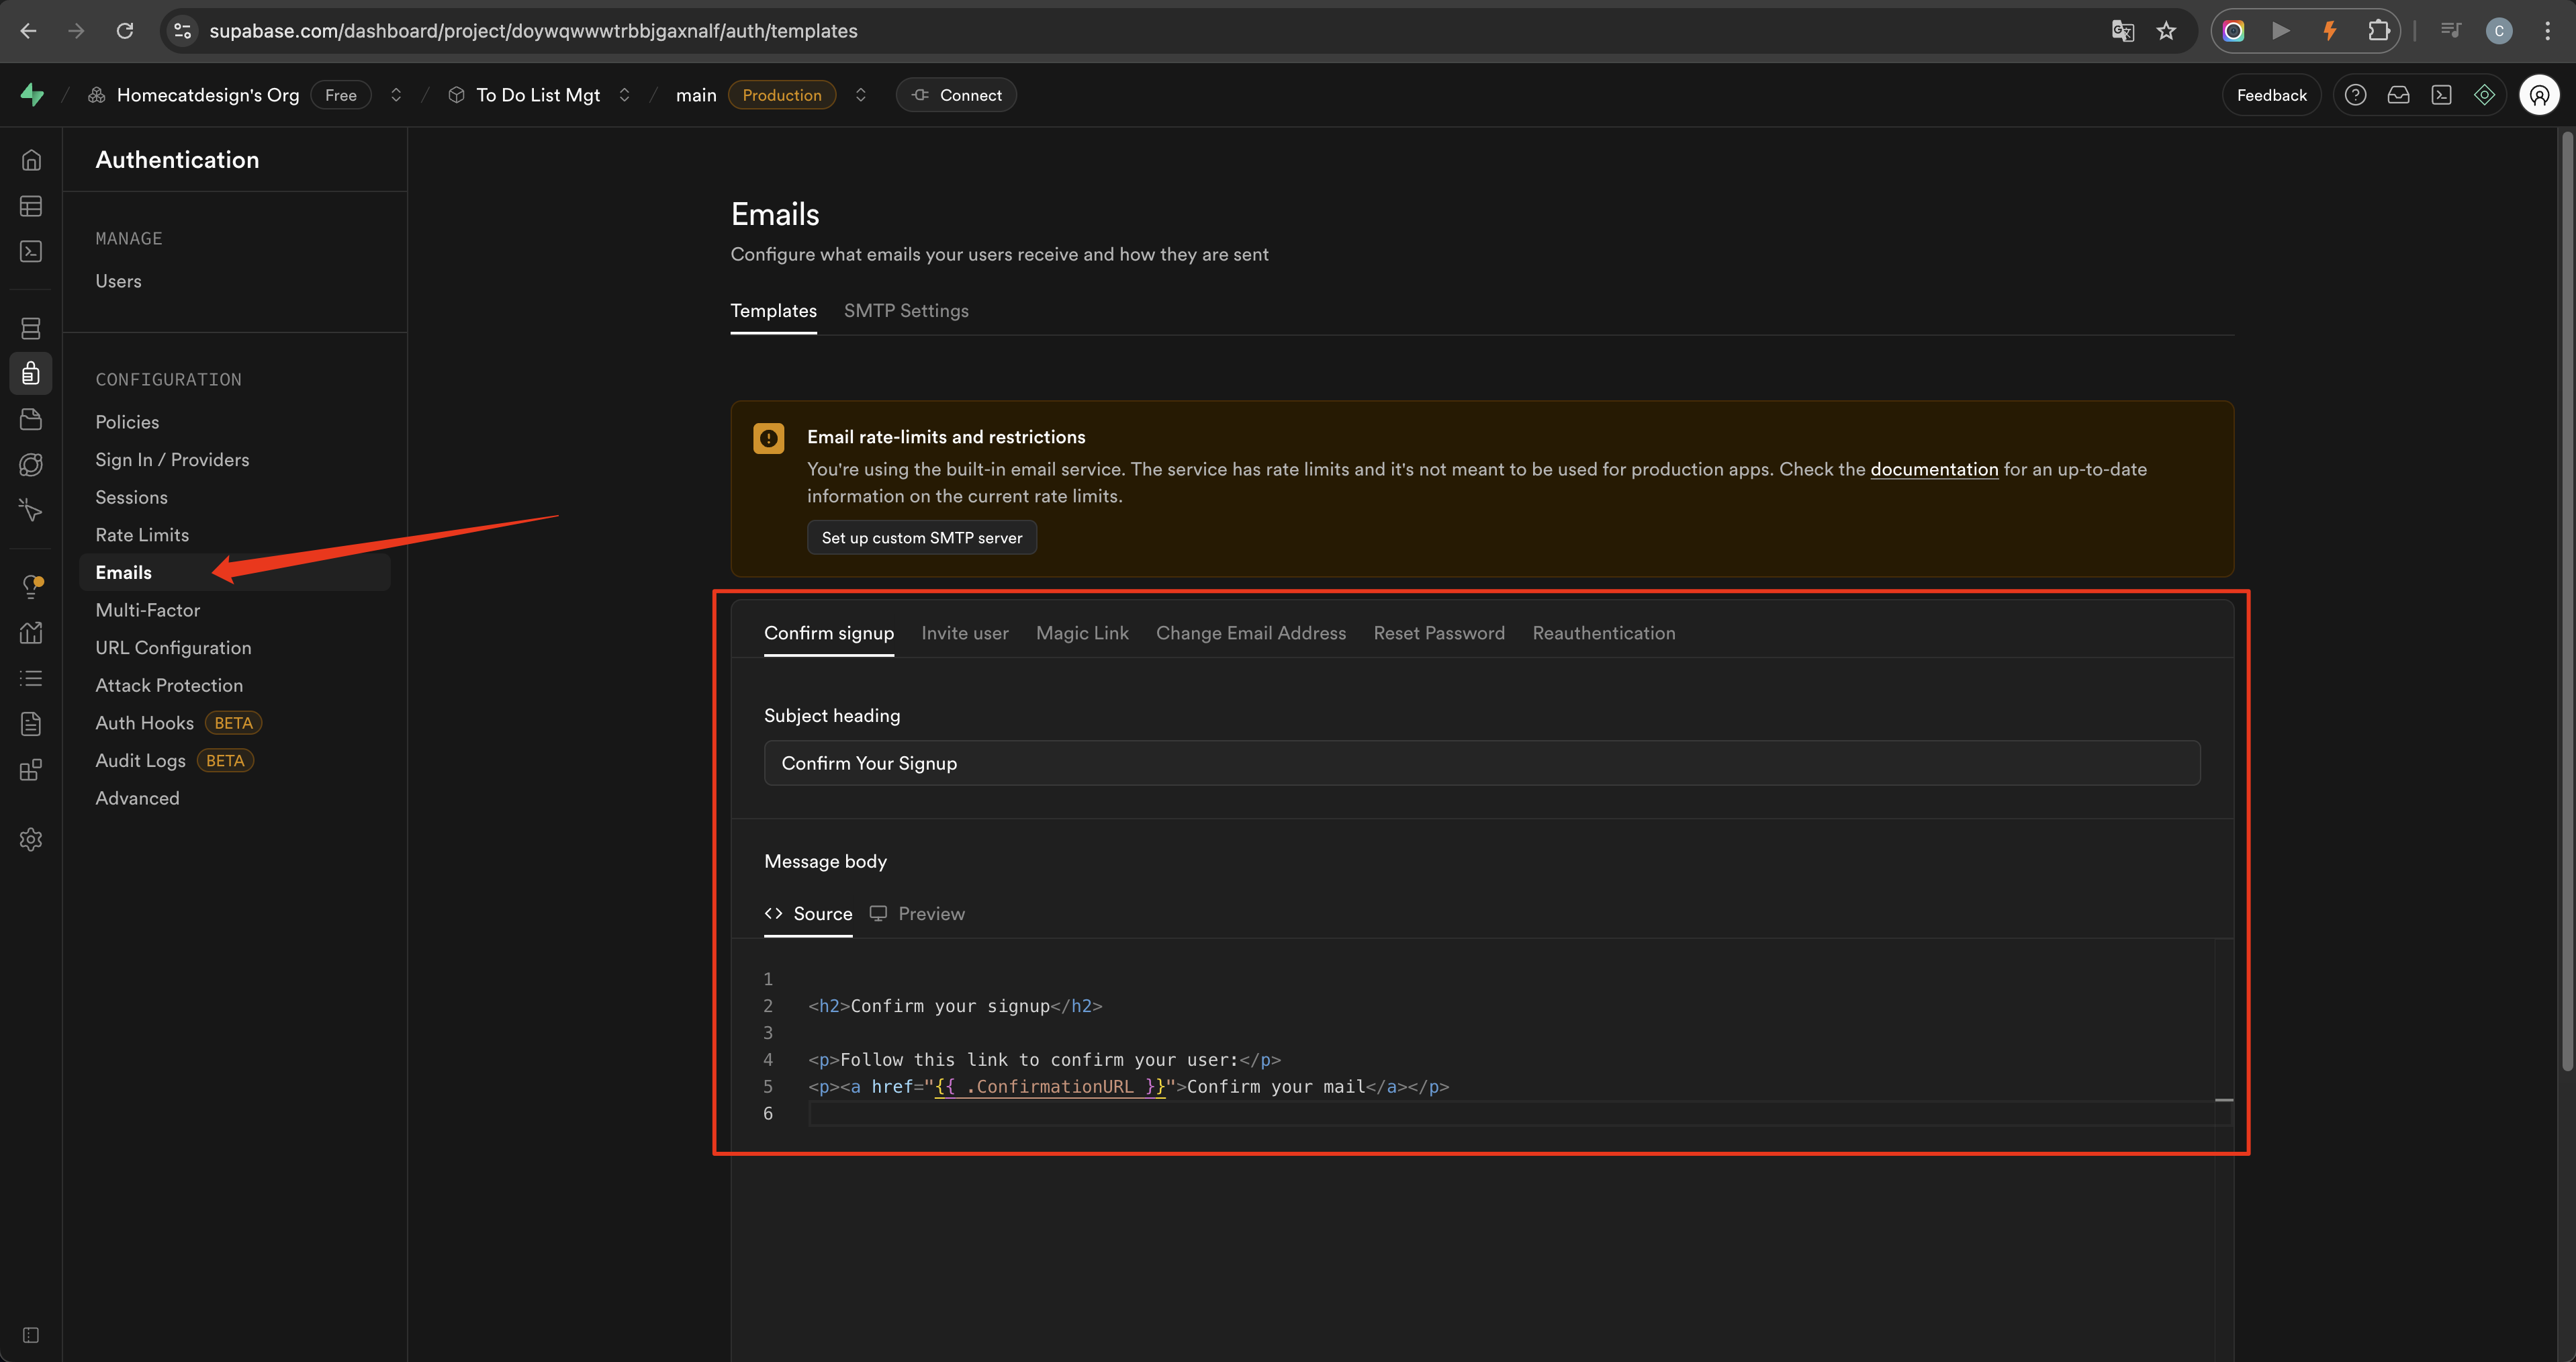Image resolution: width=2576 pixels, height=1362 pixels.
Task: Click Set up custom SMTP server
Action: 922,538
